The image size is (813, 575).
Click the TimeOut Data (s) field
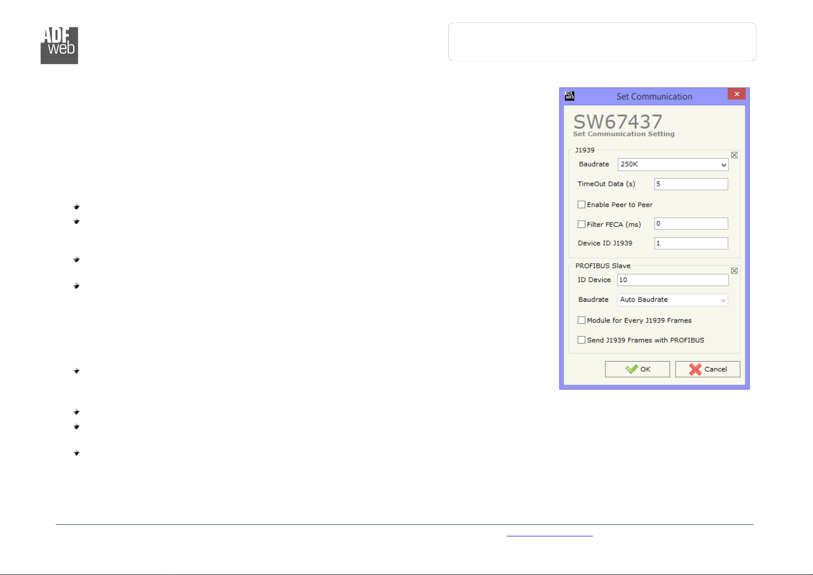point(691,184)
